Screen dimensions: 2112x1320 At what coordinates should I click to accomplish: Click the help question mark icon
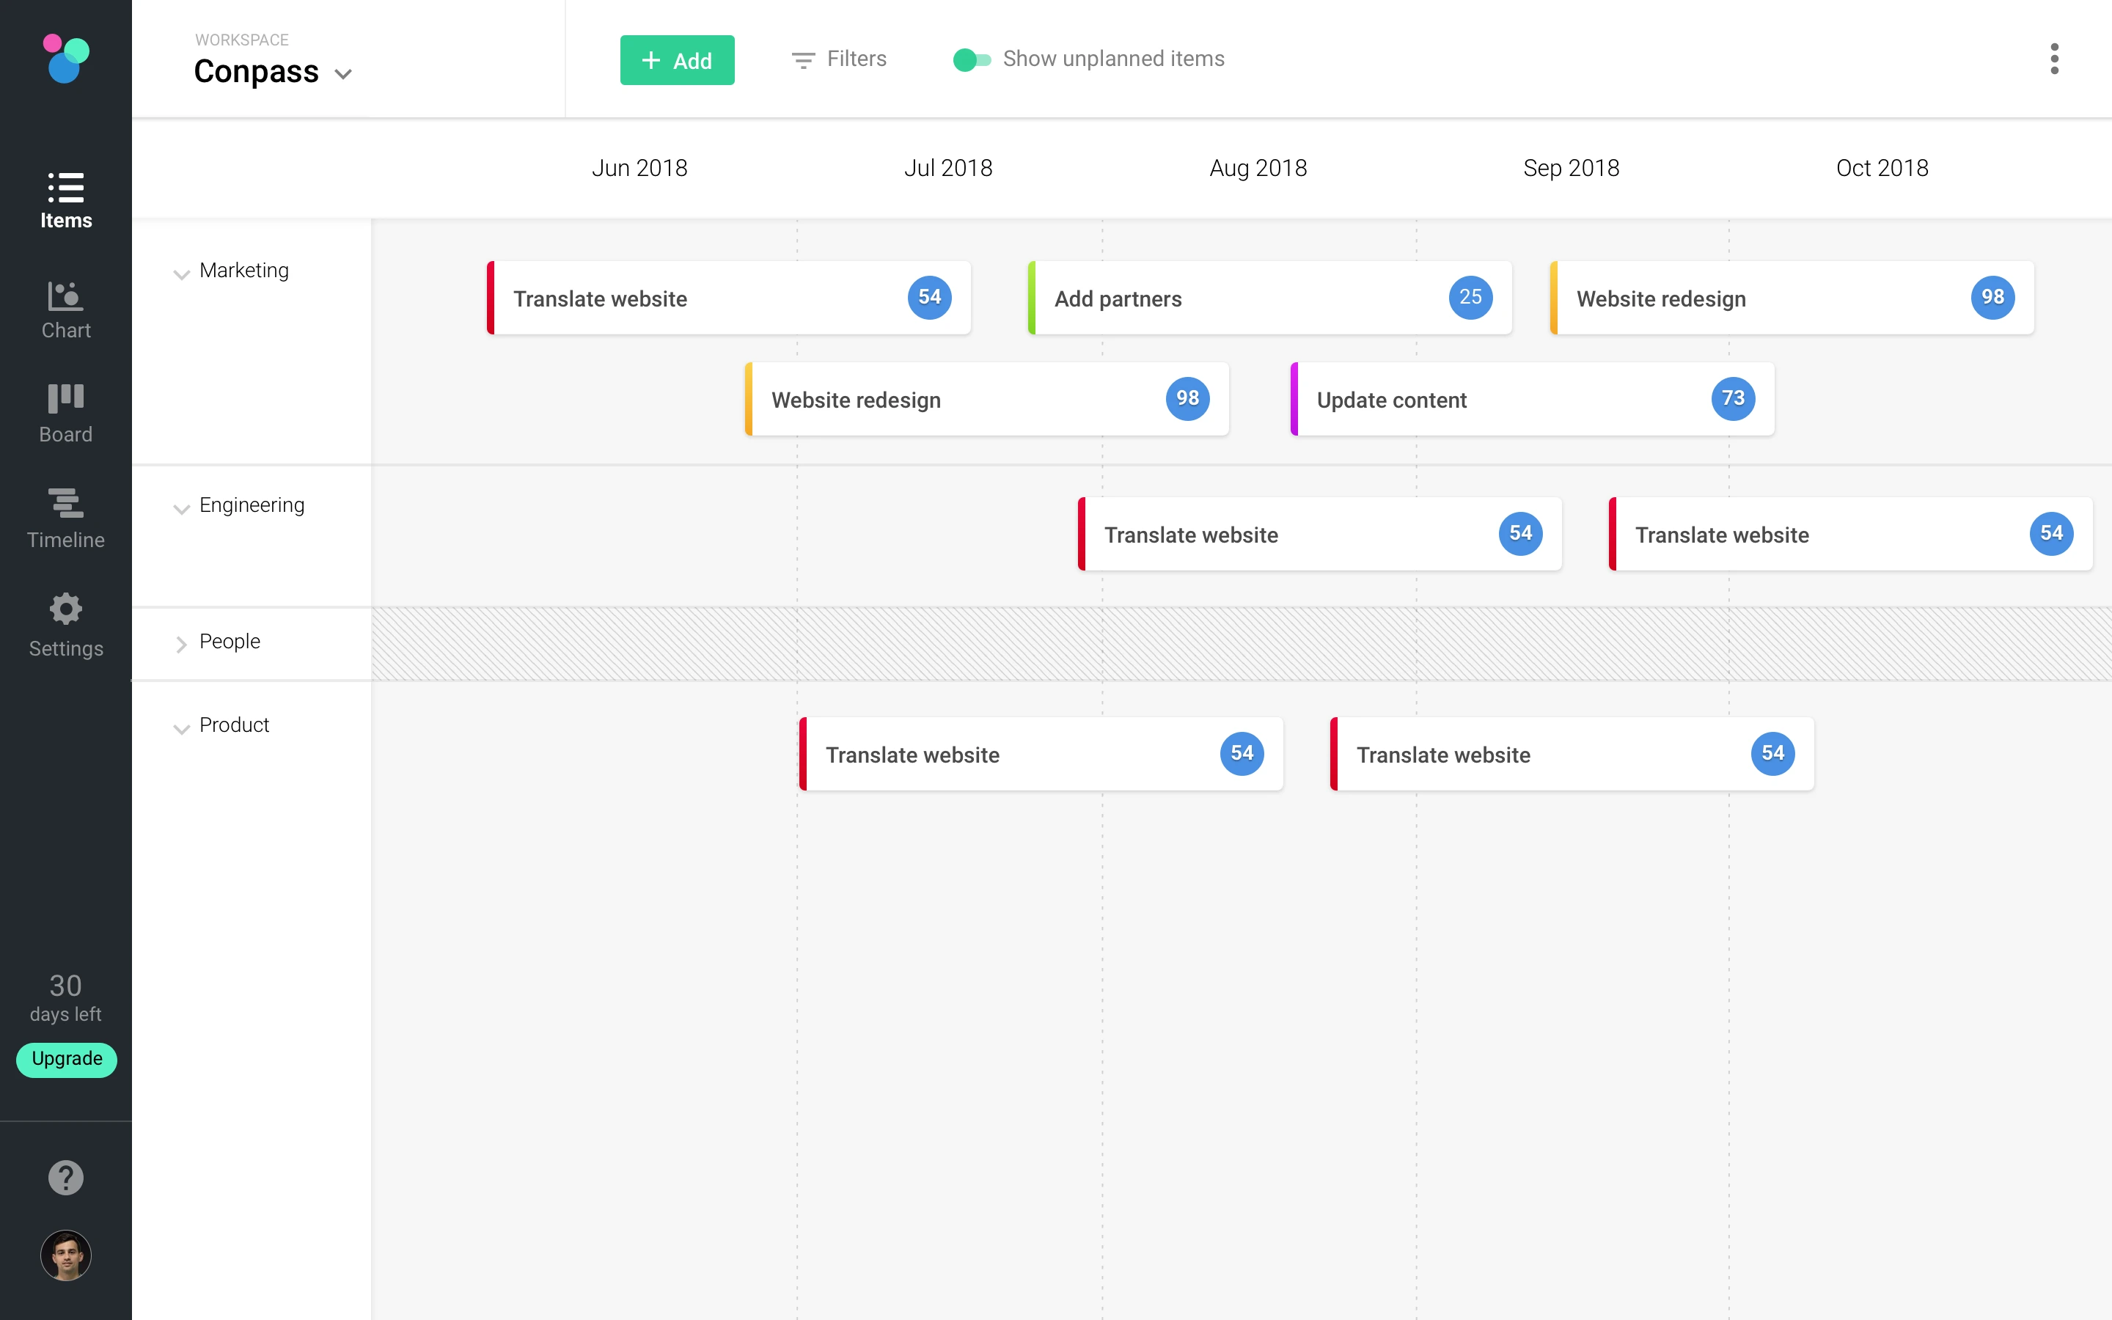(65, 1178)
